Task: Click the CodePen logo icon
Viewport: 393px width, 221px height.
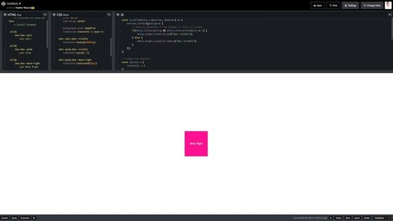Action: pyautogui.click(x=3, y=4)
